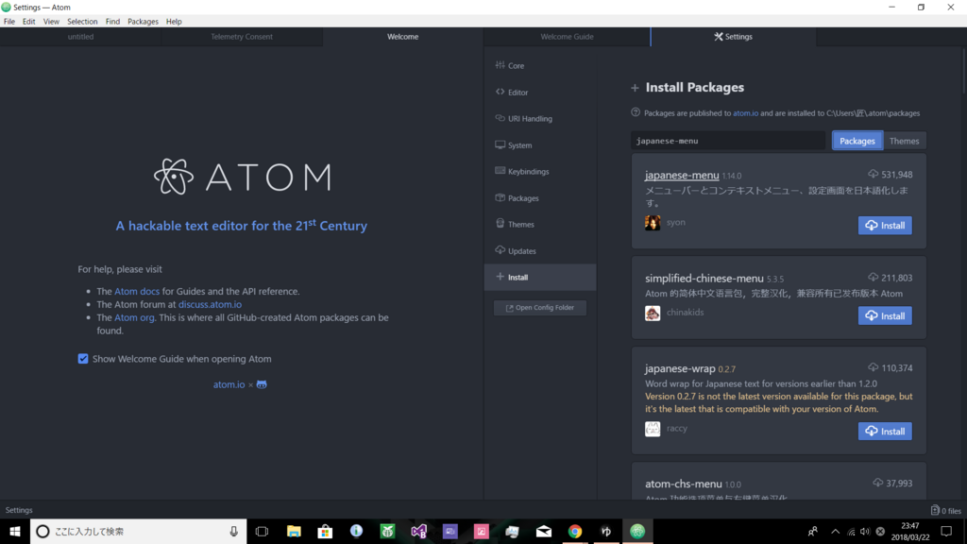
Task: Open atom.io link in Install Packages
Action: coord(746,113)
